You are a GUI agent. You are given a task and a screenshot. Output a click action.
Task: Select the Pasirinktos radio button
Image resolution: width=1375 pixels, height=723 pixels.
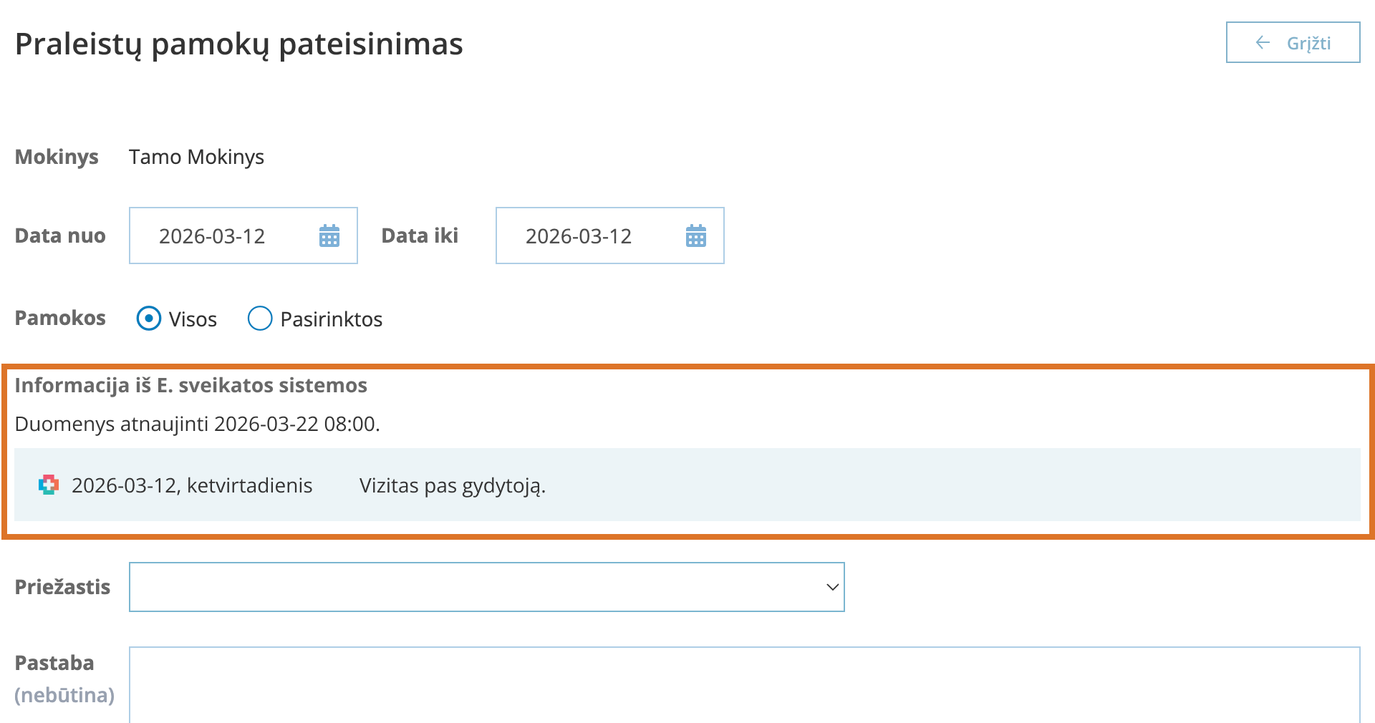pyautogui.click(x=260, y=319)
